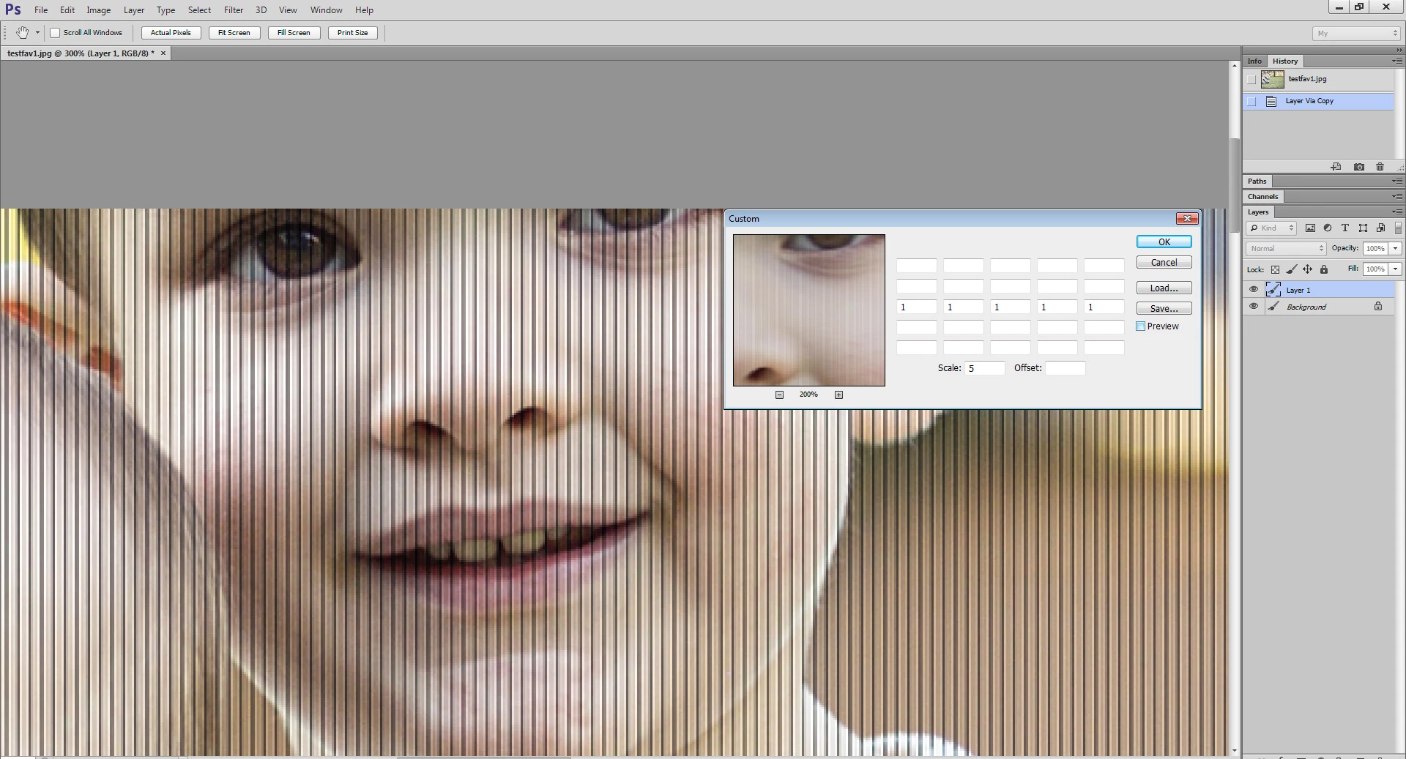Lock position move icon

tap(1308, 269)
